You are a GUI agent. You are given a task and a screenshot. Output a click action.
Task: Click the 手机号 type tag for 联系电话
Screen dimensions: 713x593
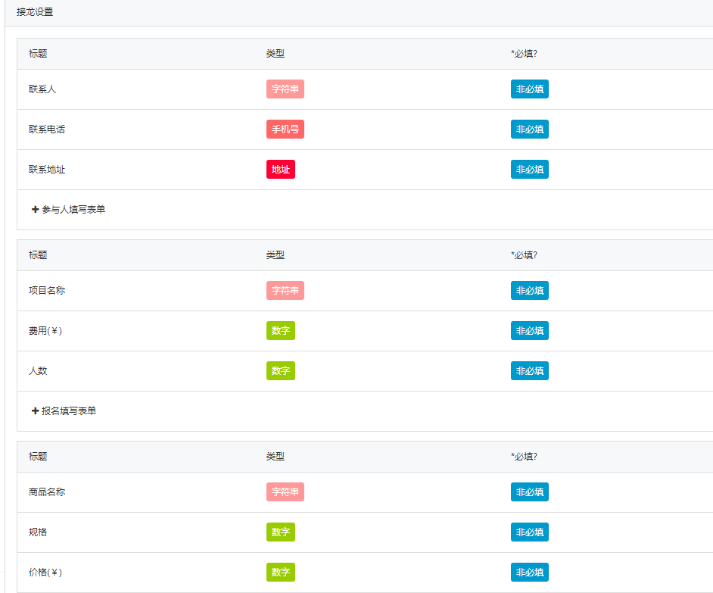pyautogui.click(x=285, y=130)
